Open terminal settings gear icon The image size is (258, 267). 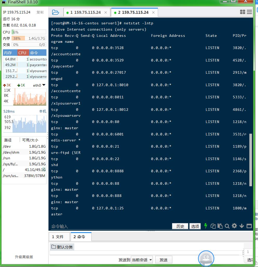234,226
